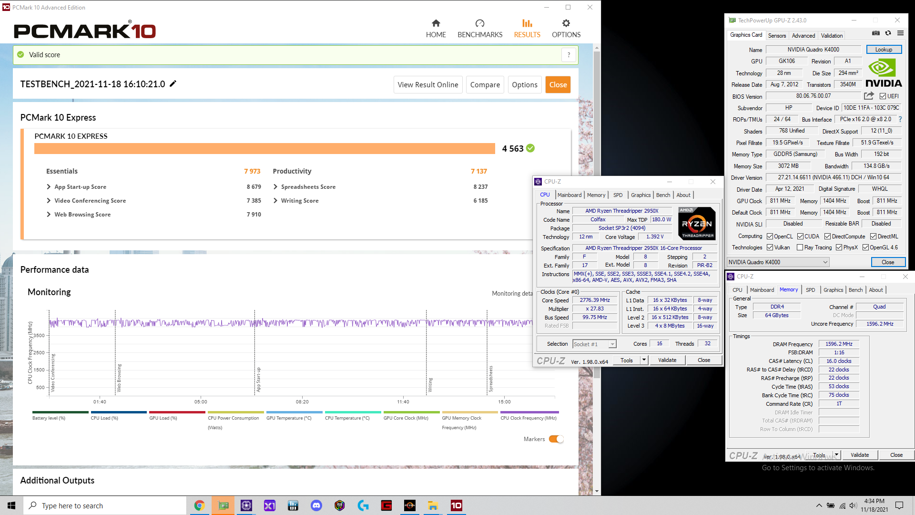Open Tools dropdown arrow in CPU-Z CPU window
The image size is (915, 515).
[644, 360]
